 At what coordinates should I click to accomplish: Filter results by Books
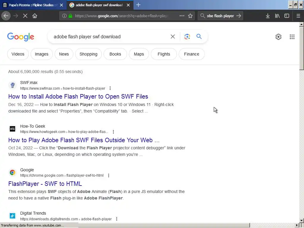pos(115,54)
